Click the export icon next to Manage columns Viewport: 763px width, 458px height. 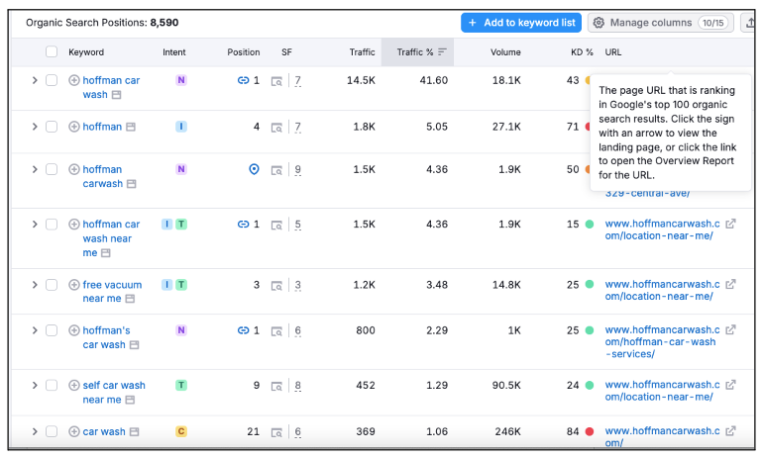(x=749, y=23)
